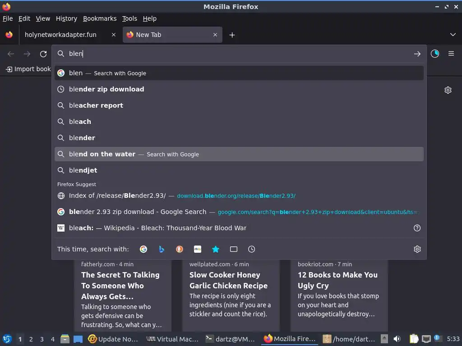The height and width of the screenshot is (346, 462).
Task: Click the show desktop icon in taskbar
Action: coord(78,339)
